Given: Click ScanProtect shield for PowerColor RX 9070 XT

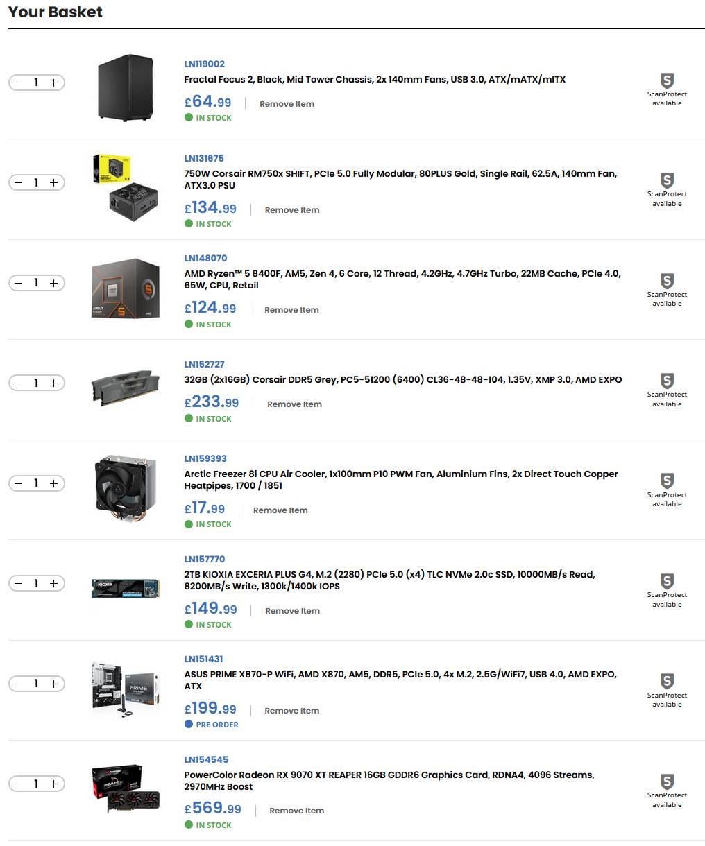Looking at the screenshot, I should pos(667,782).
